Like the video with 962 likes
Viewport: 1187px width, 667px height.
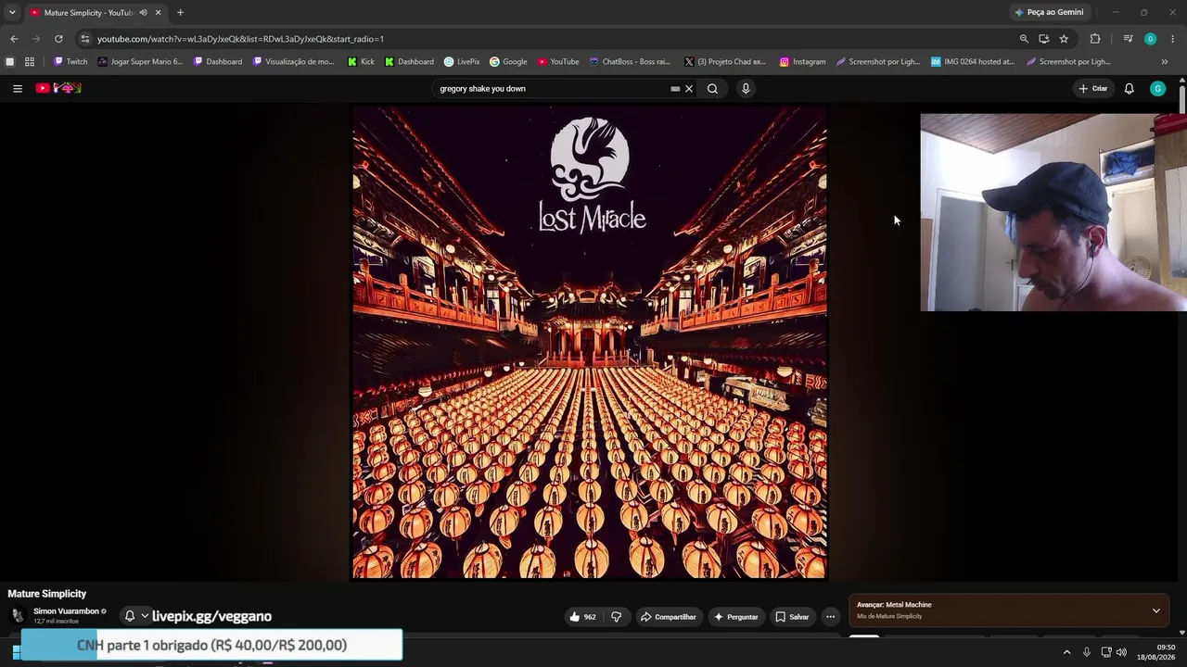coord(583,616)
